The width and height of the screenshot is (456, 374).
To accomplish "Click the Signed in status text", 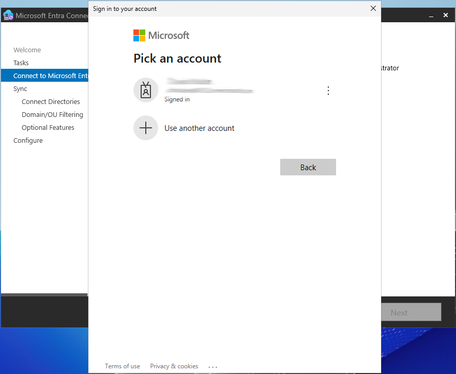I will click(177, 99).
